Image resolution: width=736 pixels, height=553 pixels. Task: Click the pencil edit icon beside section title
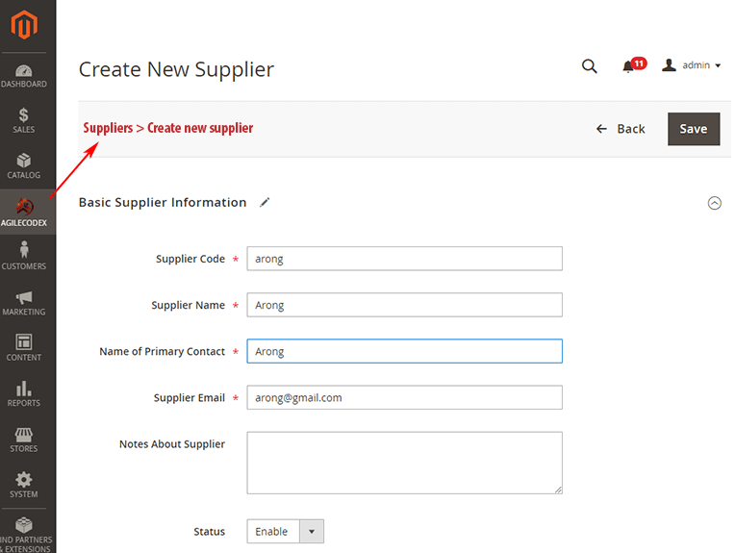(x=266, y=202)
